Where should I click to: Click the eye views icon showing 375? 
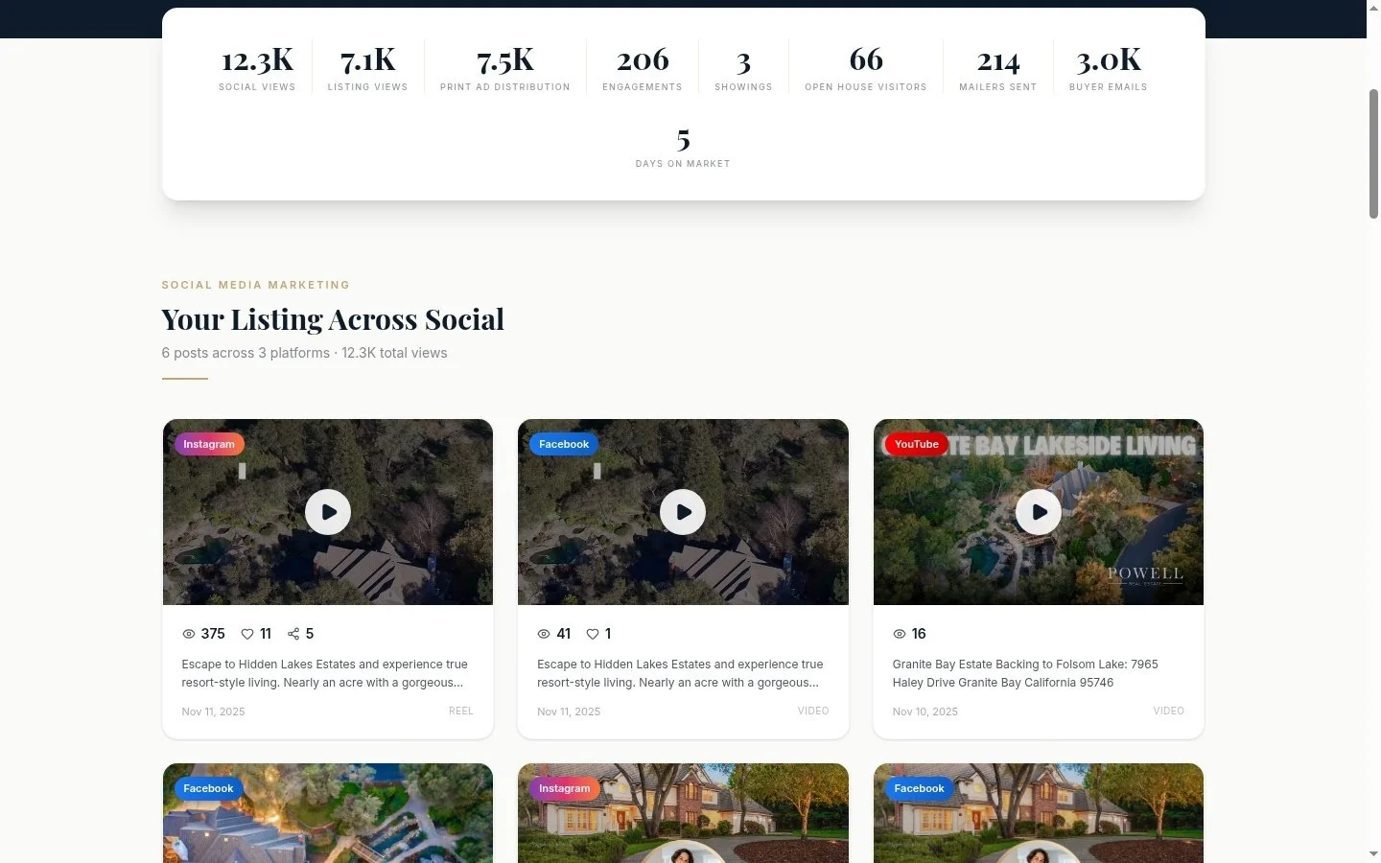coord(189,634)
